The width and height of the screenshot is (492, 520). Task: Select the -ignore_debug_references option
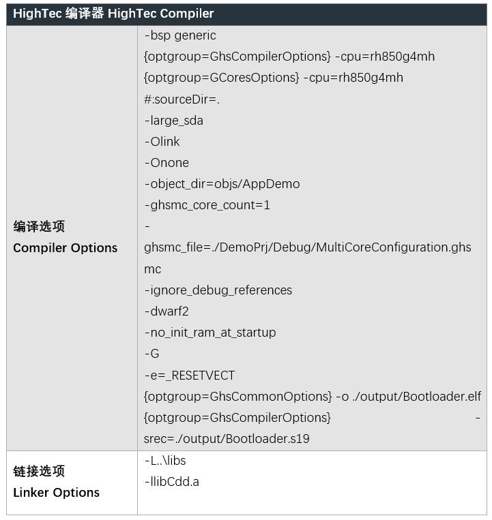point(218,290)
